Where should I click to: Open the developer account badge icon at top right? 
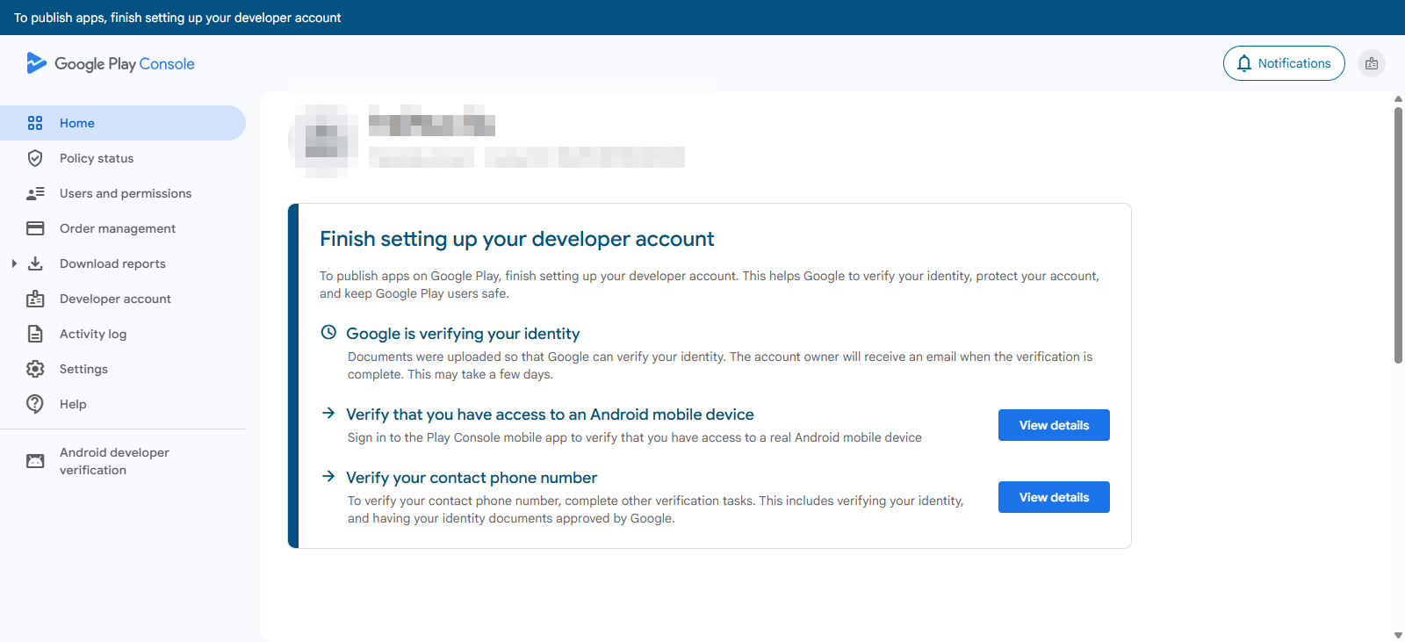1371,63
